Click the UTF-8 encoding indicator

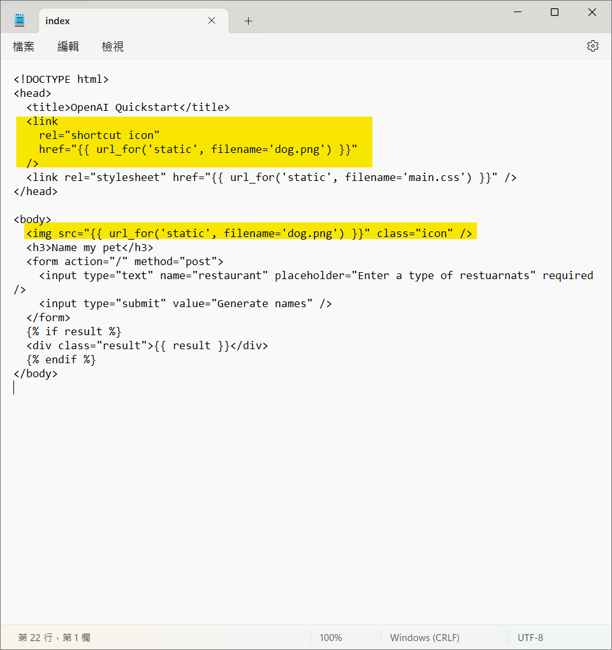click(530, 637)
